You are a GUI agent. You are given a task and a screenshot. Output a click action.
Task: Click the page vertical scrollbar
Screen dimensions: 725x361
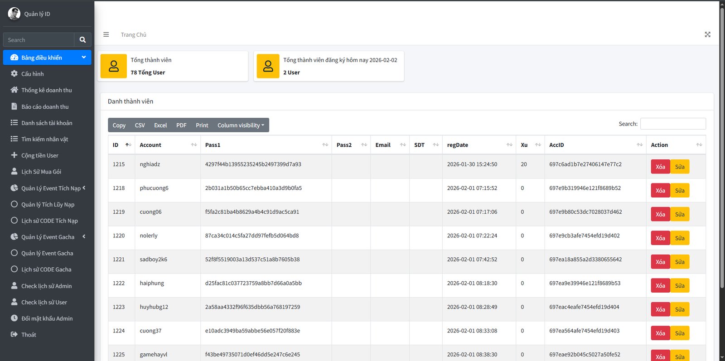coord(722,145)
